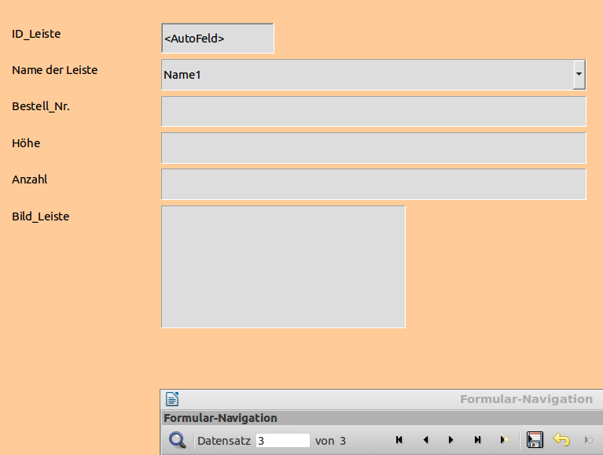Image resolution: width=603 pixels, height=455 pixels.
Task: Click the Höhe label
Action: [26, 143]
